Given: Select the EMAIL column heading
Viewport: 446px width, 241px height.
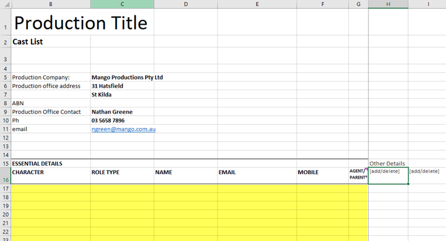Looking at the screenshot, I should click(257, 175).
